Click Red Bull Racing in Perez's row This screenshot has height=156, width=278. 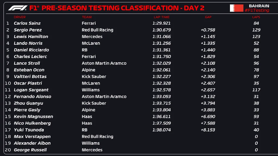coord(97,30)
